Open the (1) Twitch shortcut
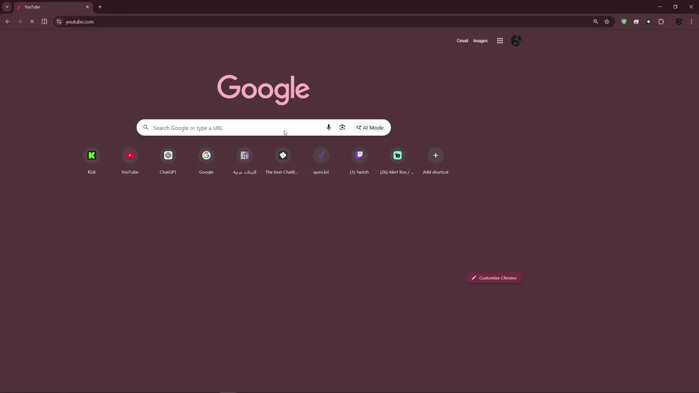This screenshot has height=393, width=699. tap(359, 161)
